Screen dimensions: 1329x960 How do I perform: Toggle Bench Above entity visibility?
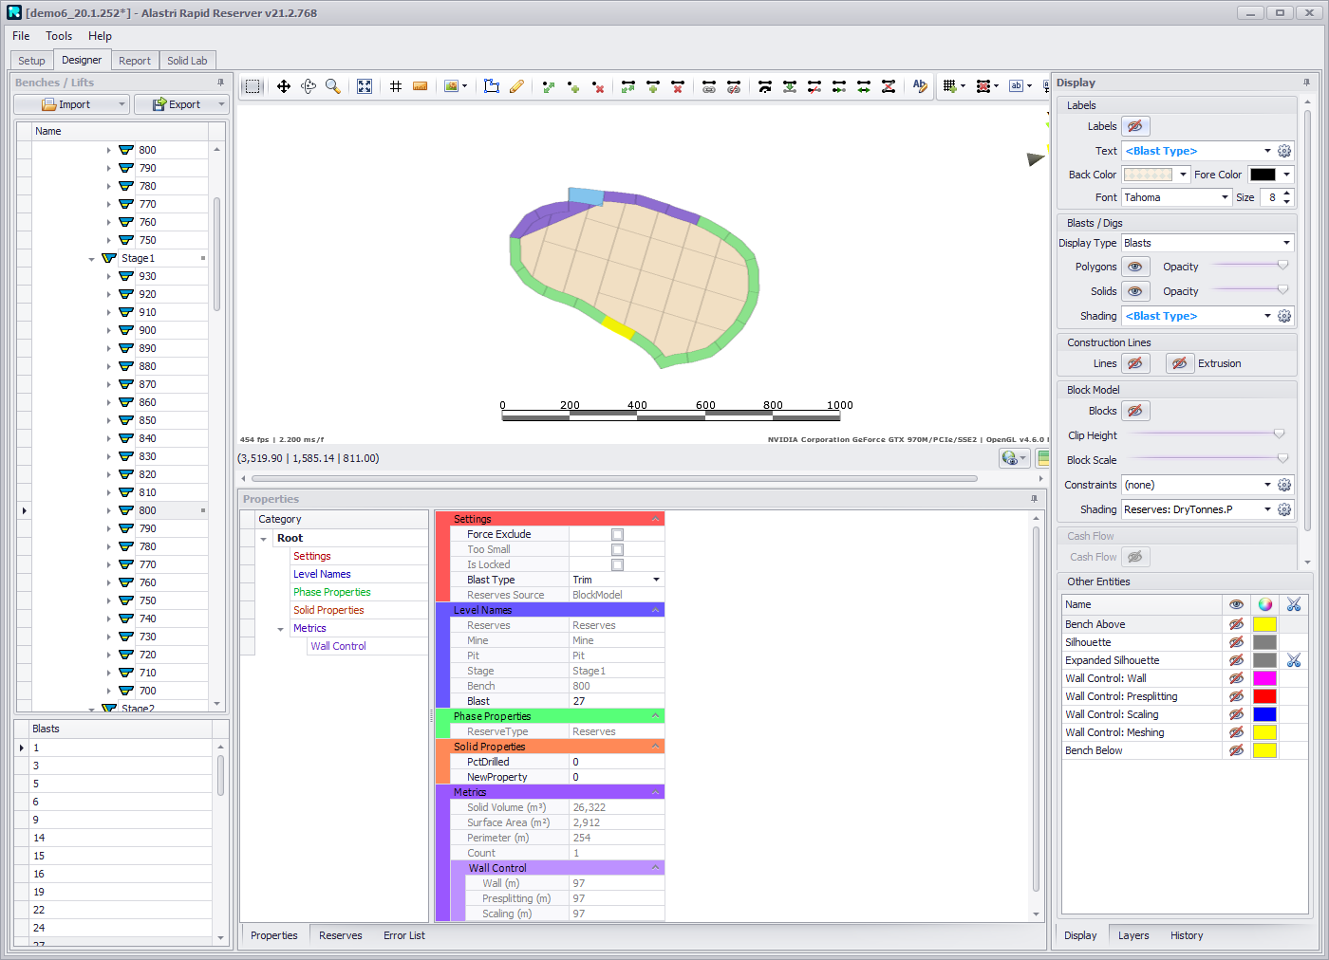[x=1236, y=624]
